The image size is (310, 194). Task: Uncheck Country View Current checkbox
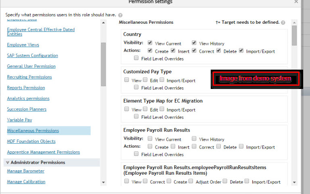[150, 43]
